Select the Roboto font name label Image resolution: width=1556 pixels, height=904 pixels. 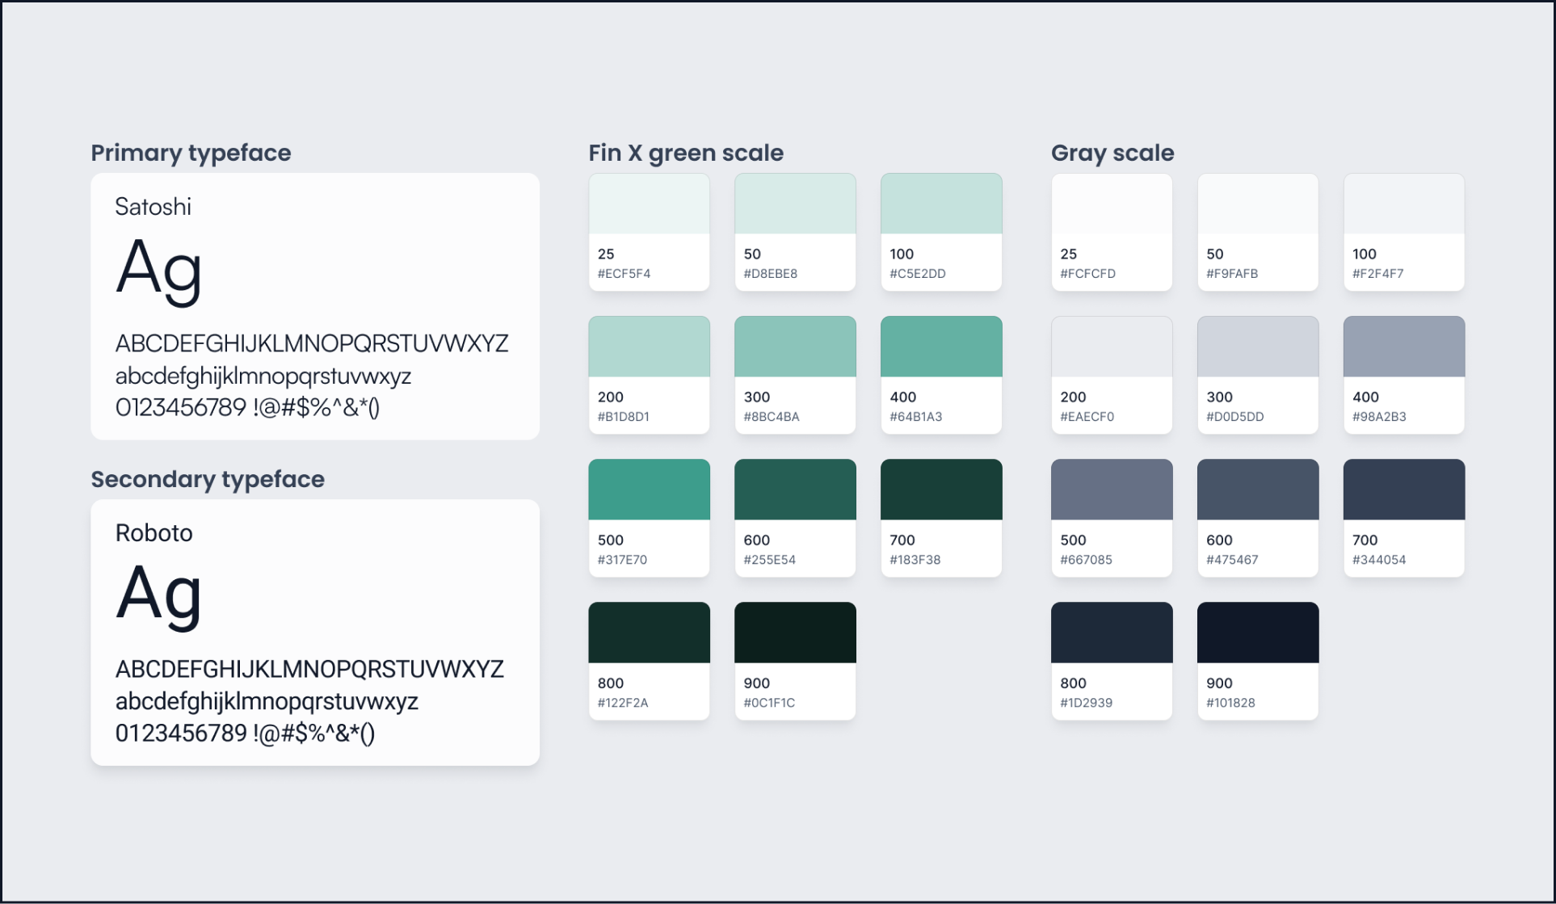(x=153, y=533)
